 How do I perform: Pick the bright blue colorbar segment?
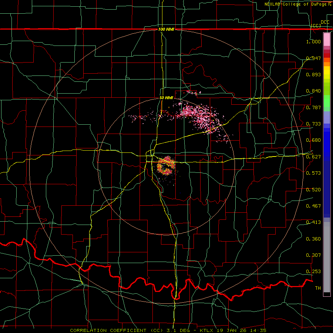[x=327, y=144]
